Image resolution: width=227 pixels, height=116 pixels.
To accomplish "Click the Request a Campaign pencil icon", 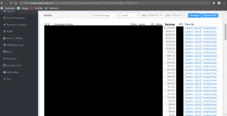I will (x=4, y=25).
